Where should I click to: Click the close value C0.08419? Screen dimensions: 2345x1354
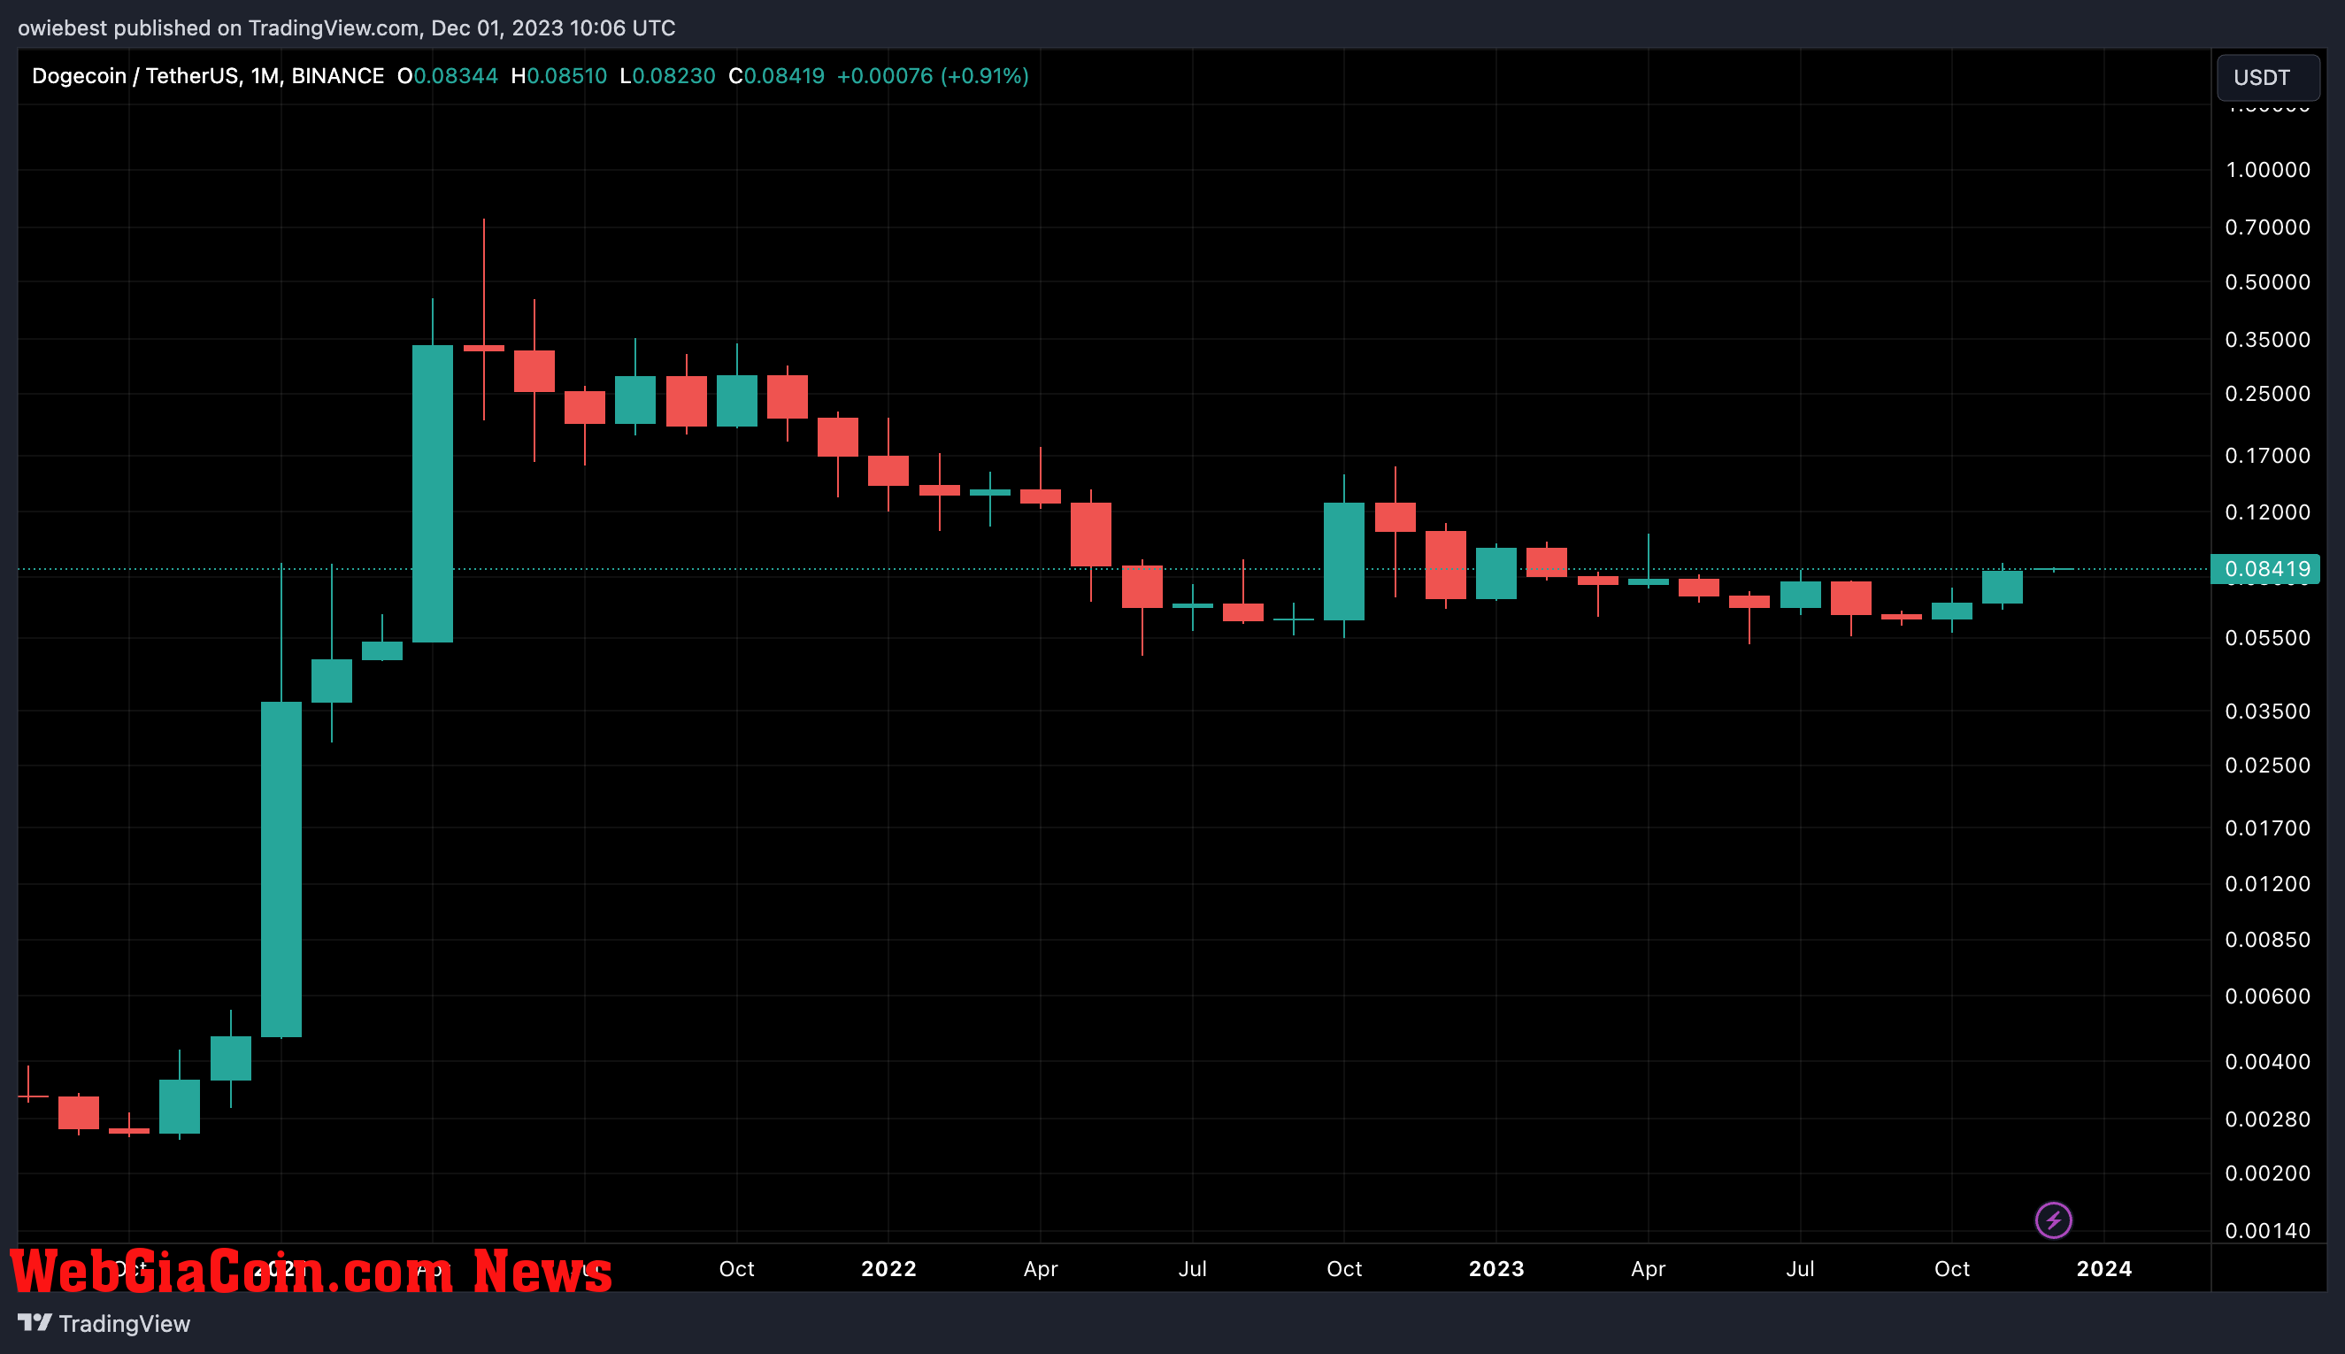point(776,76)
